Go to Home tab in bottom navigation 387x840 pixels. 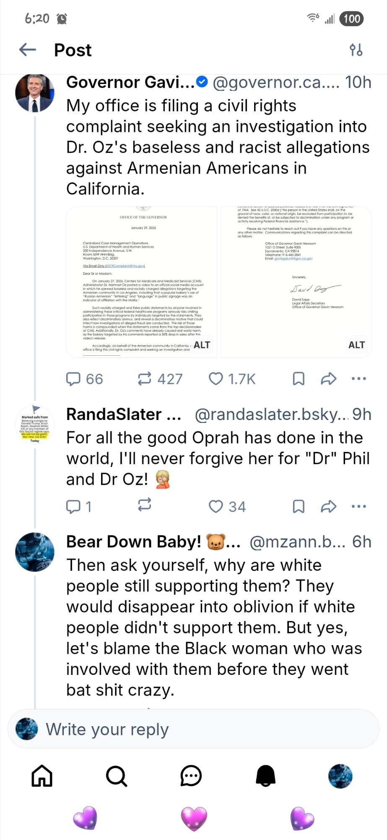point(42,776)
